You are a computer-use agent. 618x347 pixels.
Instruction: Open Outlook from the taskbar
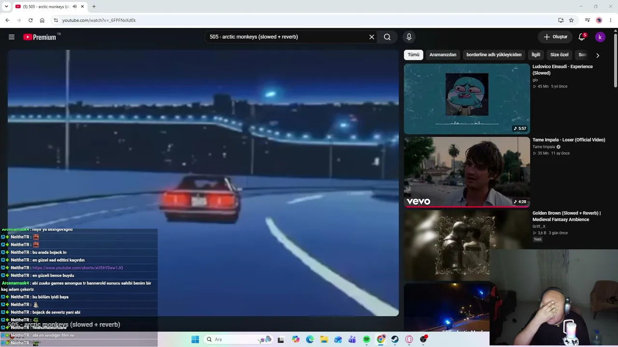(338, 339)
